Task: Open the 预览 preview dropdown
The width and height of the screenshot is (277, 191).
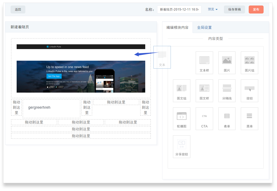Action: pos(213,9)
